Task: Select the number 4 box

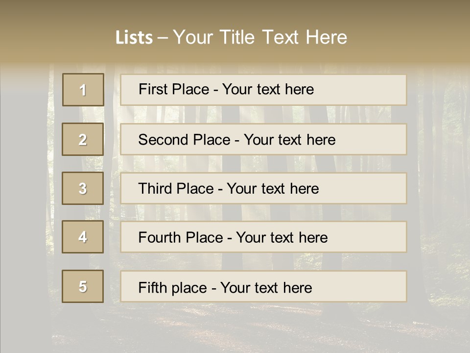Action: tap(83, 237)
